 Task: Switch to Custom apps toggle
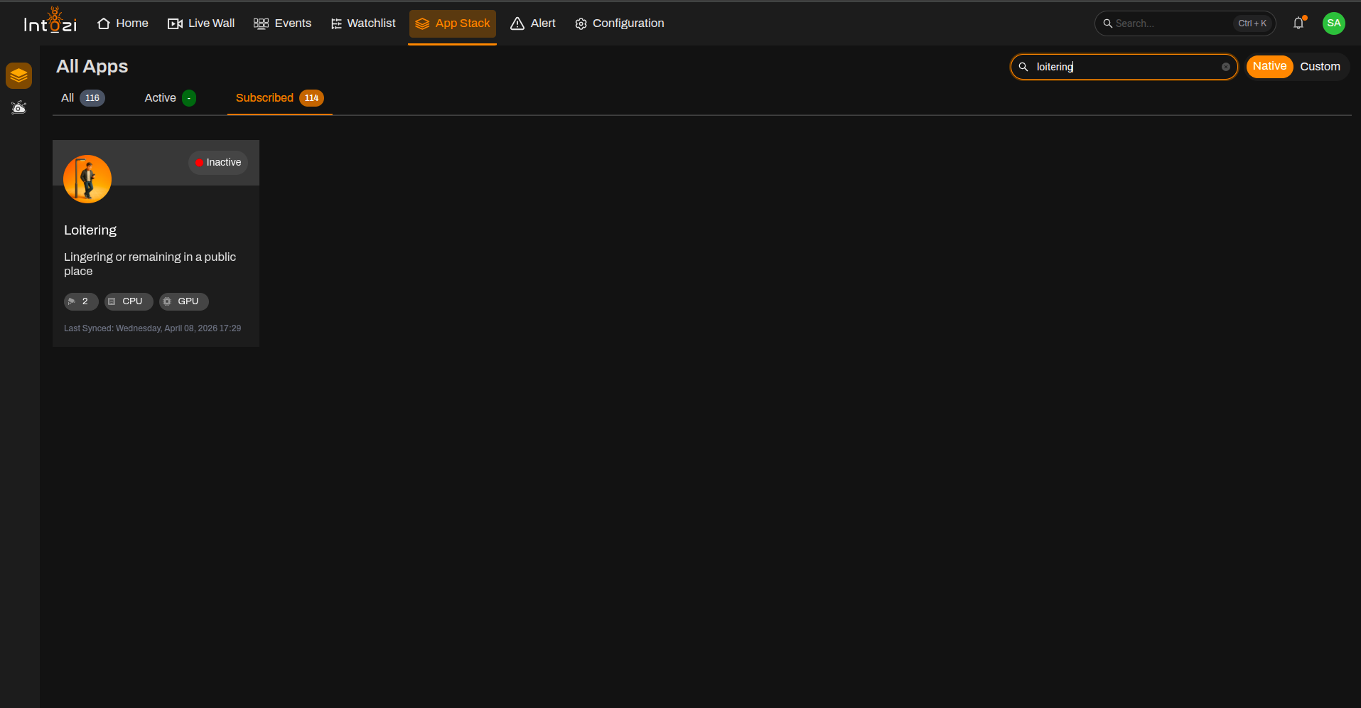click(x=1320, y=67)
